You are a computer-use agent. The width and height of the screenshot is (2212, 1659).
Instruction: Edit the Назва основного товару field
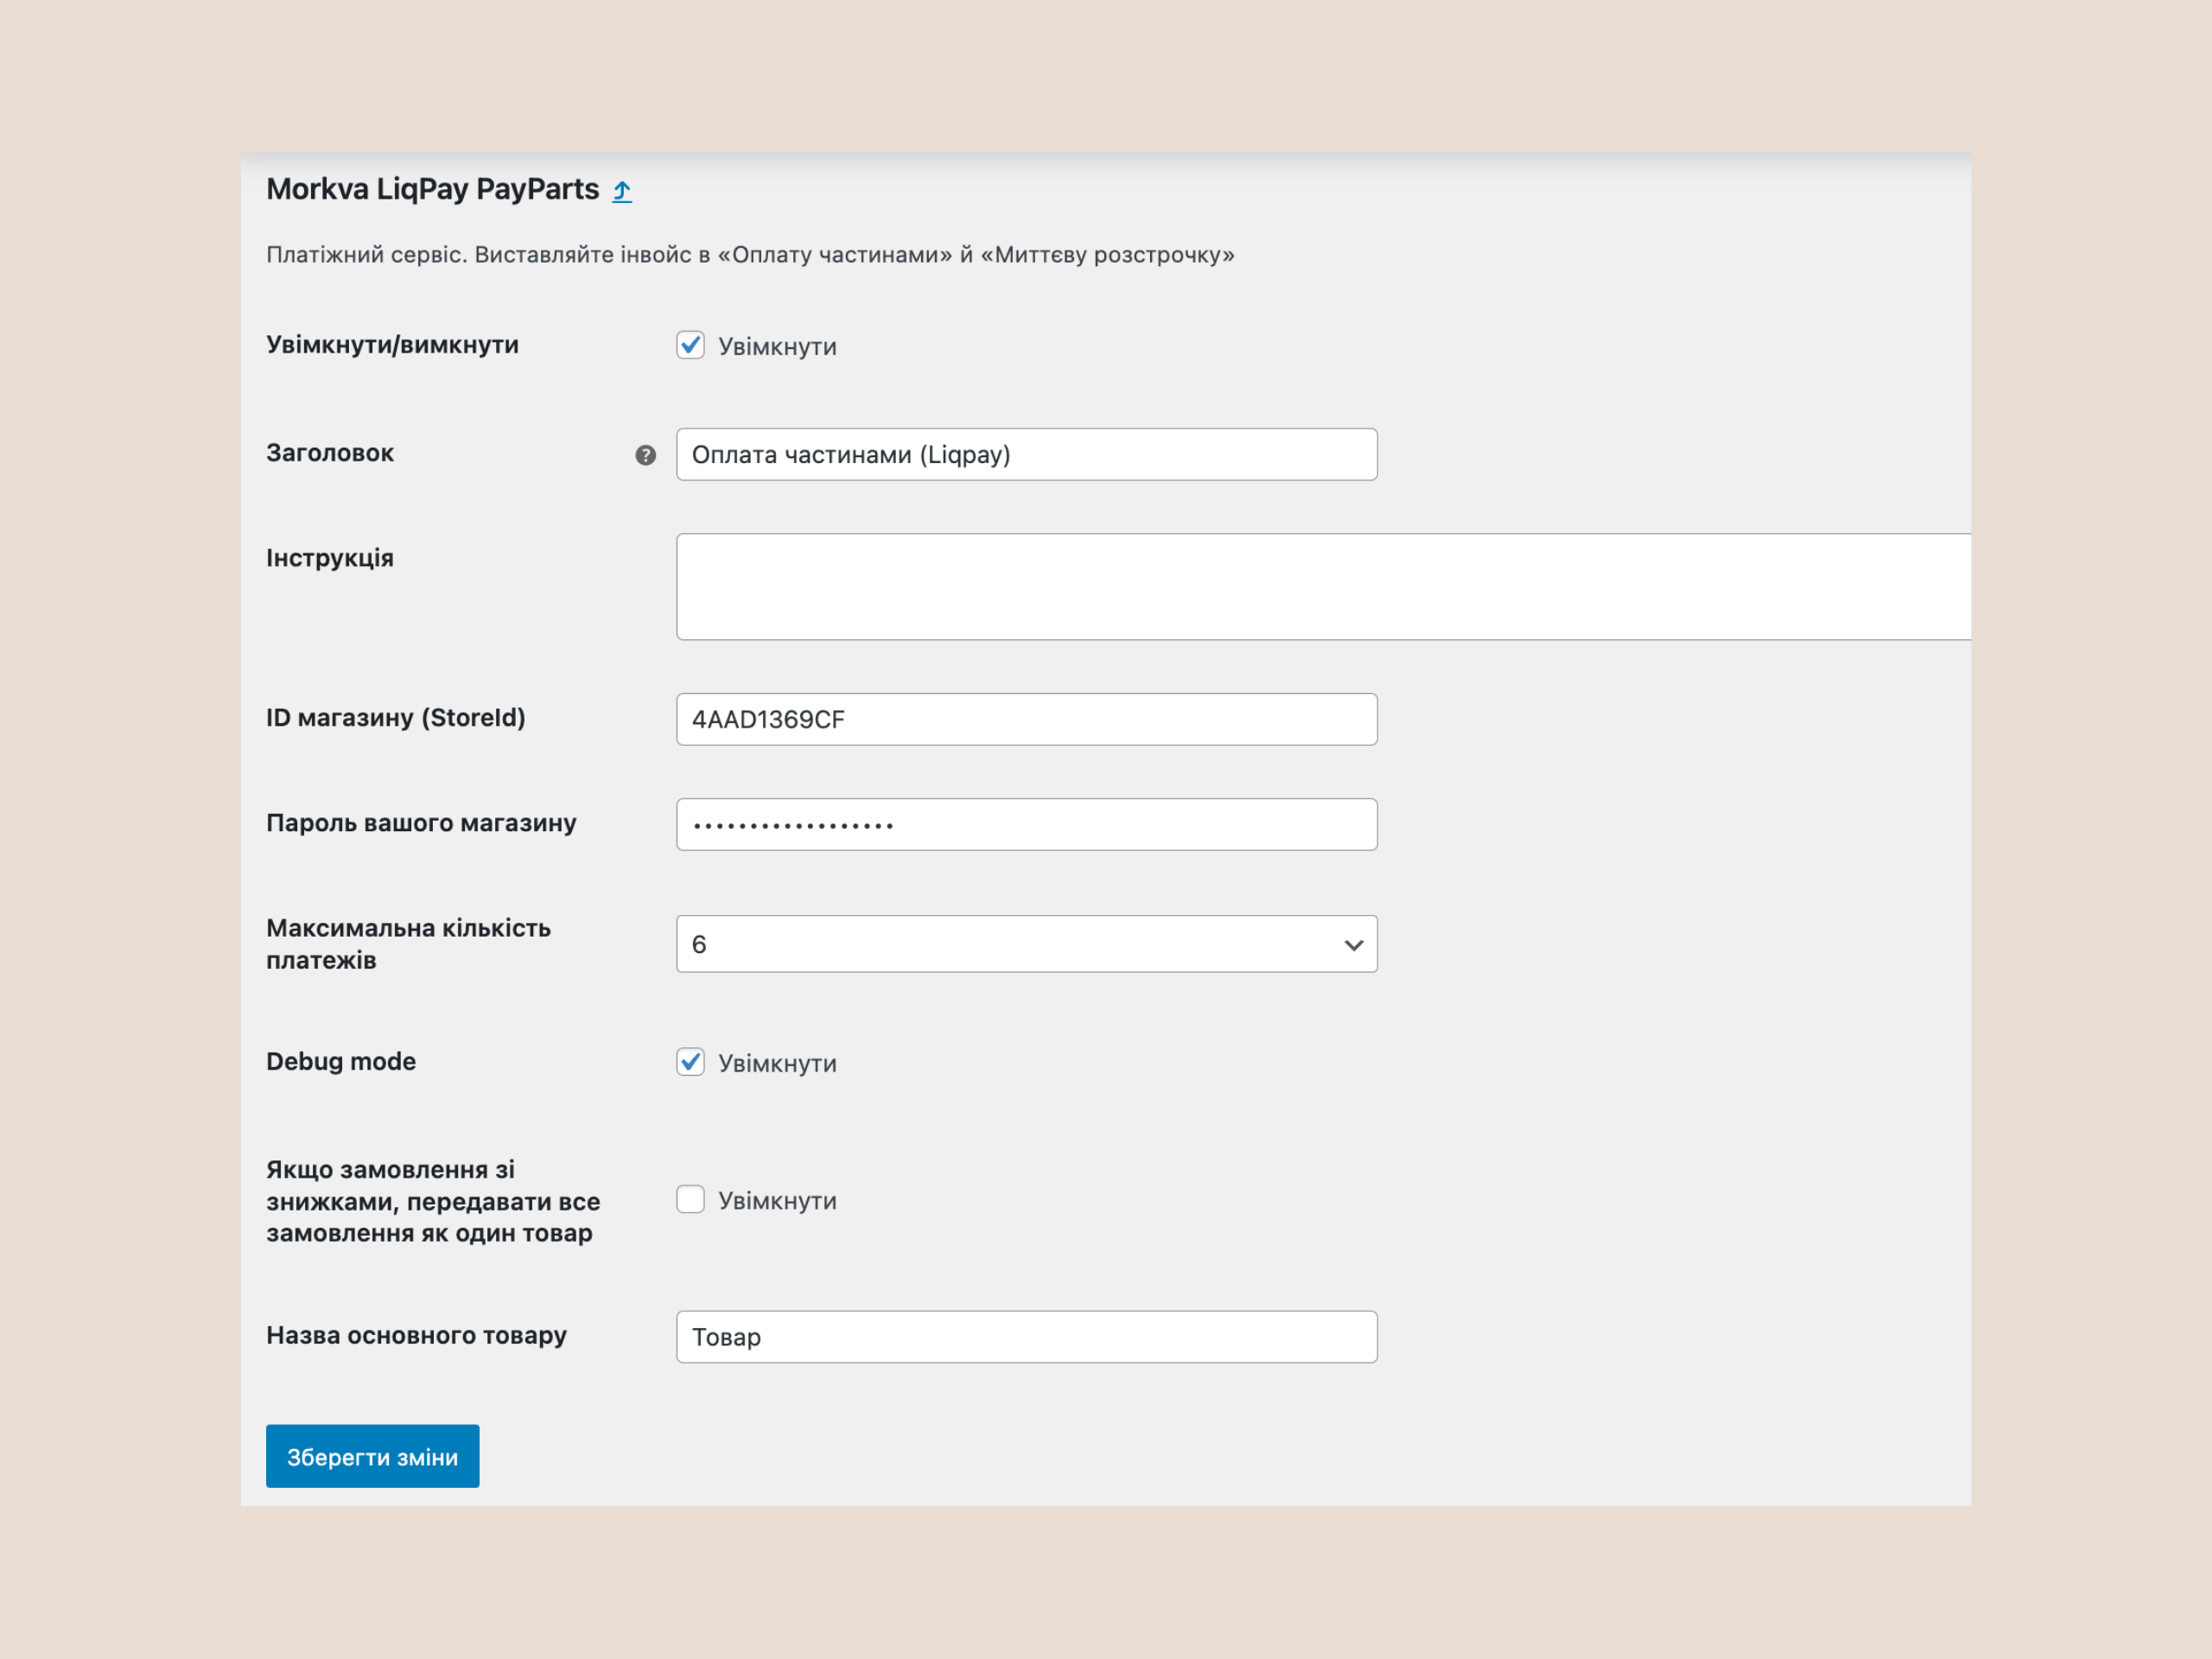coord(1025,1337)
